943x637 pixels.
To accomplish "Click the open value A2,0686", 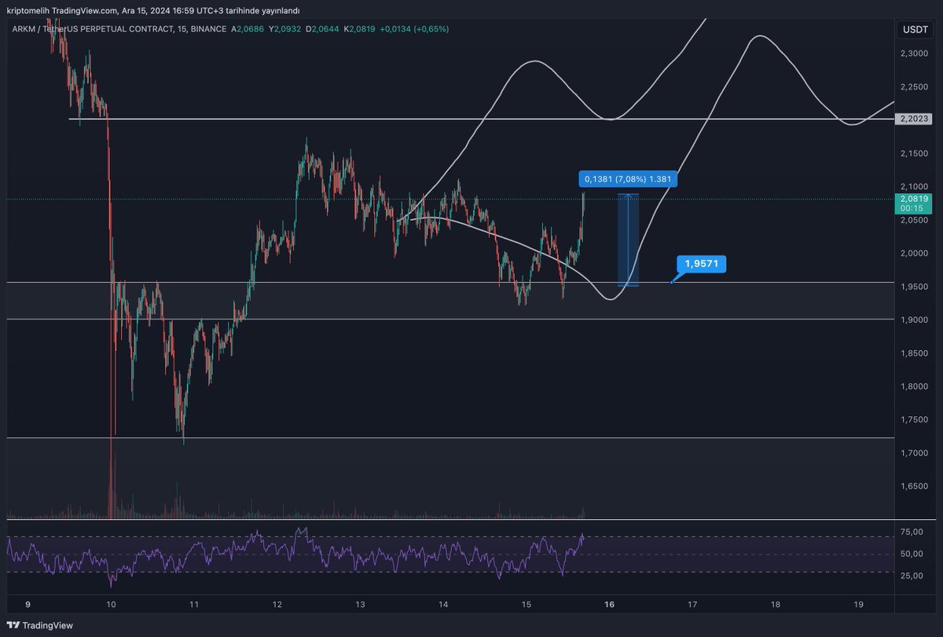I will (x=248, y=29).
